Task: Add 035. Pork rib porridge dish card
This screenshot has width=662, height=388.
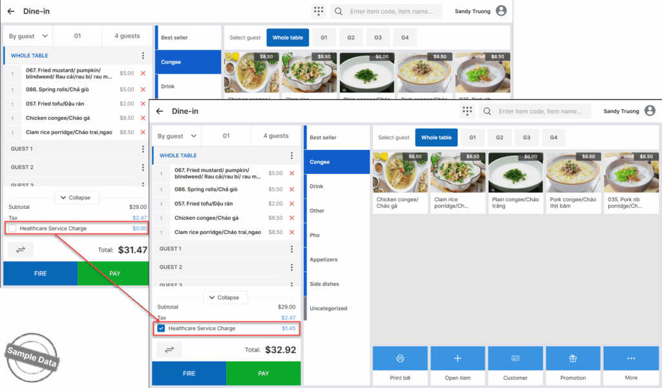Action: [x=631, y=183]
